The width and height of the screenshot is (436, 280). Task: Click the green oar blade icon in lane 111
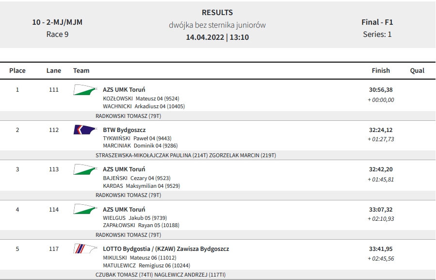(85, 90)
